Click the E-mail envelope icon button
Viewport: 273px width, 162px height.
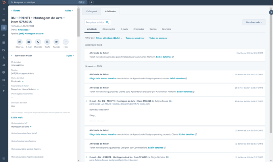pyautogui.click(x=29, y=42)
